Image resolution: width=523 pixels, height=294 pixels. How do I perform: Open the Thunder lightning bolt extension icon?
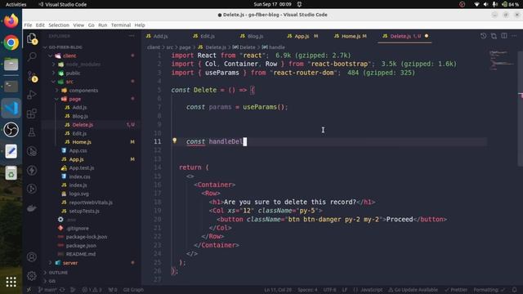[x=32, y=171]
